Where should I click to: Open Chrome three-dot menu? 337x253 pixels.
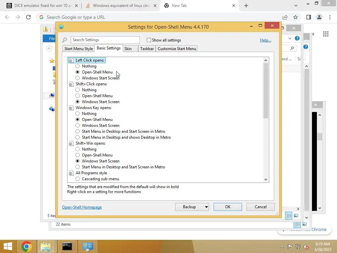pyautogui.click(x=330, y=17)
